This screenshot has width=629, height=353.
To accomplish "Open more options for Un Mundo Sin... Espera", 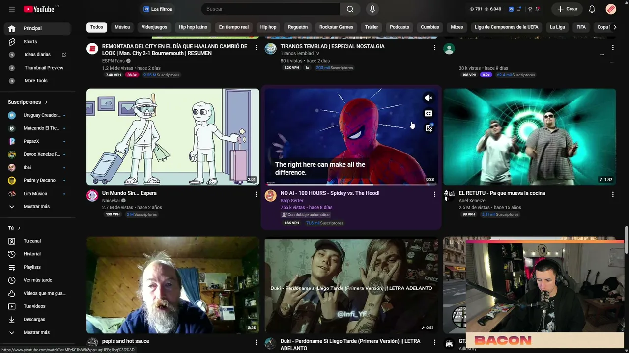I will point(256,194).
